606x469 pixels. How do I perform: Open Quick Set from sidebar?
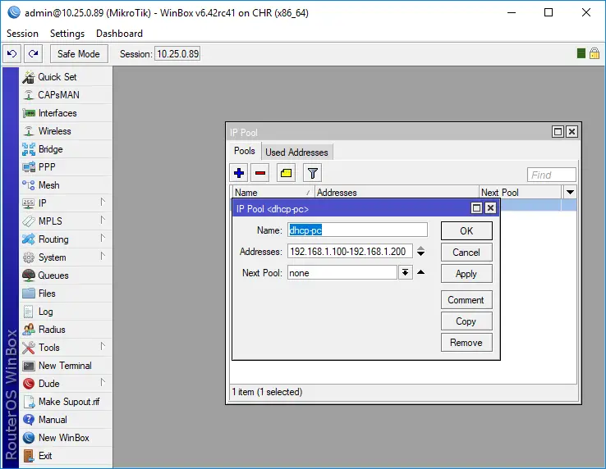coord(66,77)
